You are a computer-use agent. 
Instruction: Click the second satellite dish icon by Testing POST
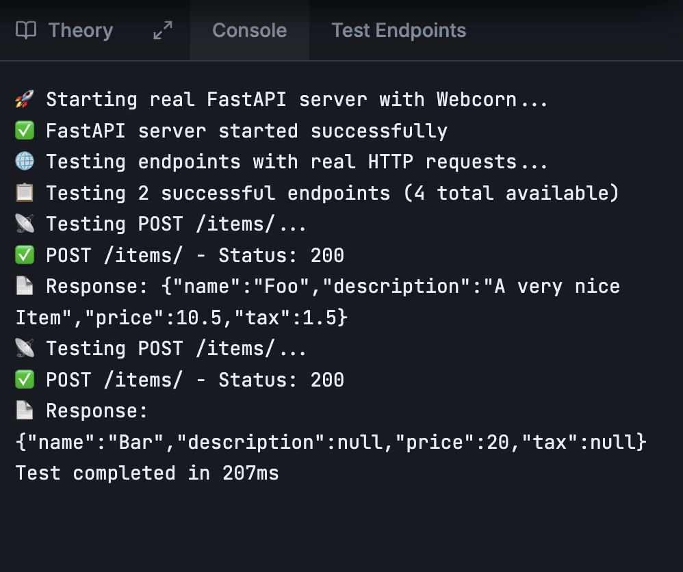point(25,348)
